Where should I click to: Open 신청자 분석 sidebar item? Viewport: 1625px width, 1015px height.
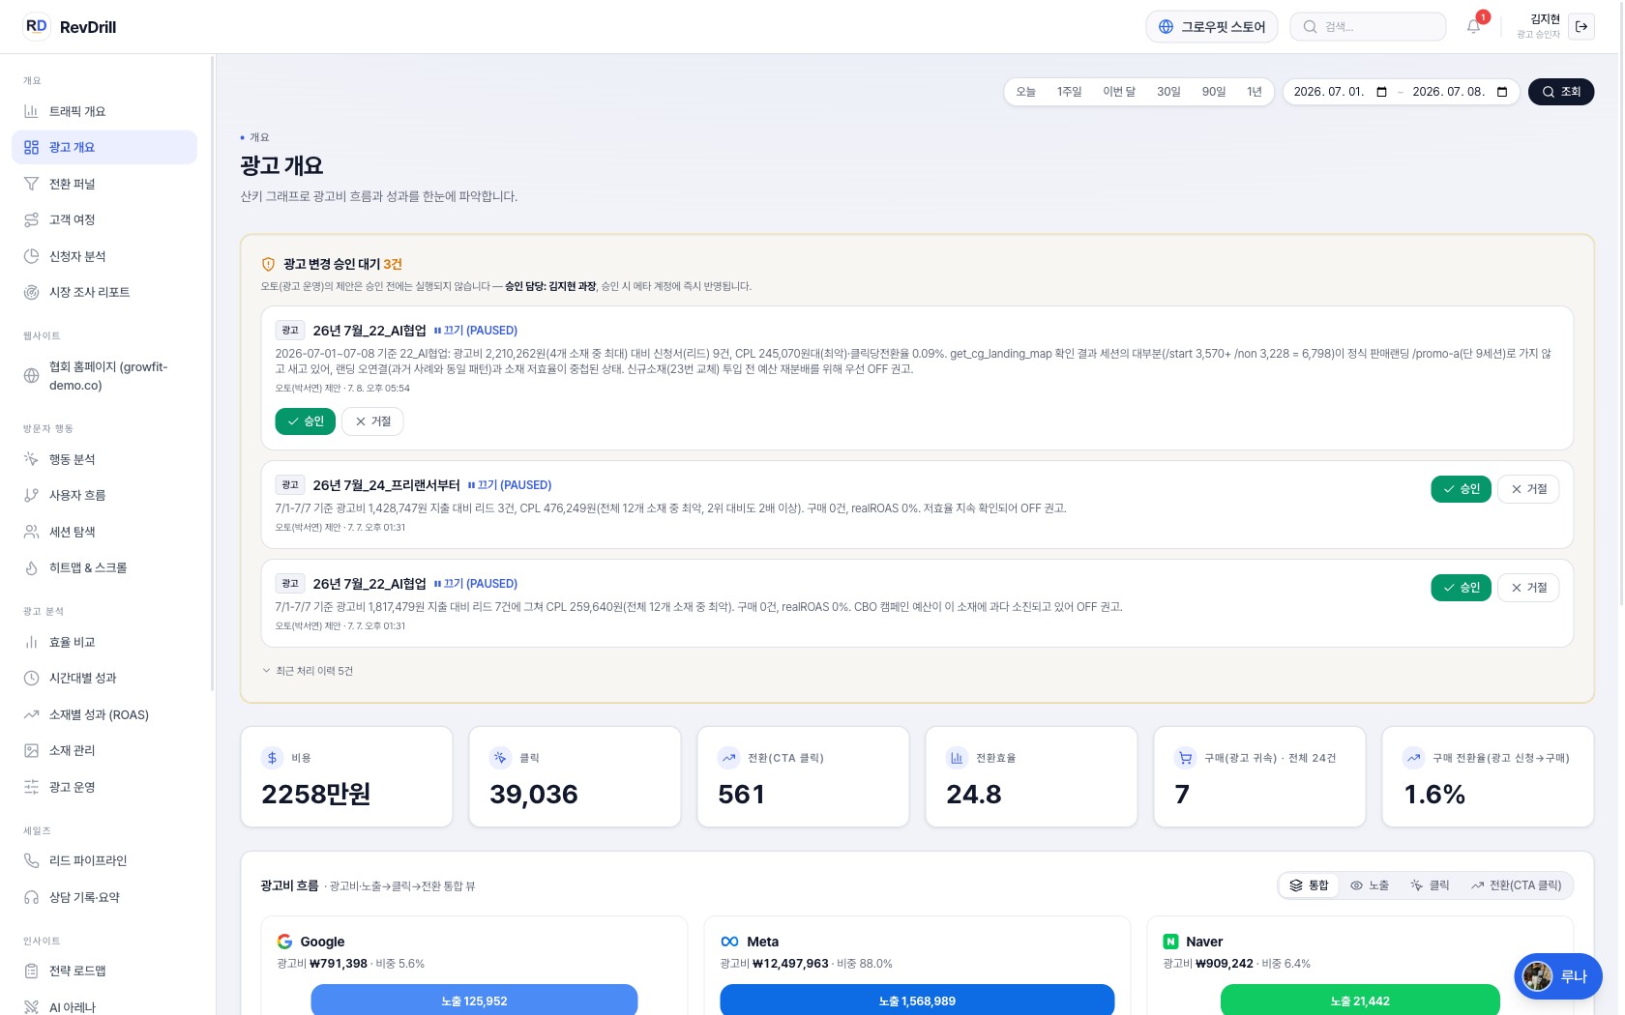pos(104,256)
